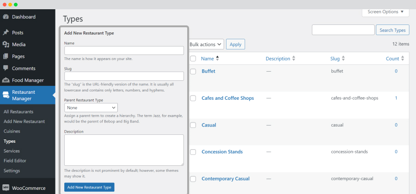The image size is (416, 194).
Task: Click the Apply button
Action: pyautogui.click(x=235, y=44)
